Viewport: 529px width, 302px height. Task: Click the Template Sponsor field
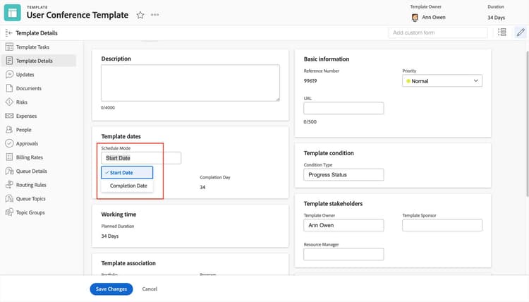[442, 225]
